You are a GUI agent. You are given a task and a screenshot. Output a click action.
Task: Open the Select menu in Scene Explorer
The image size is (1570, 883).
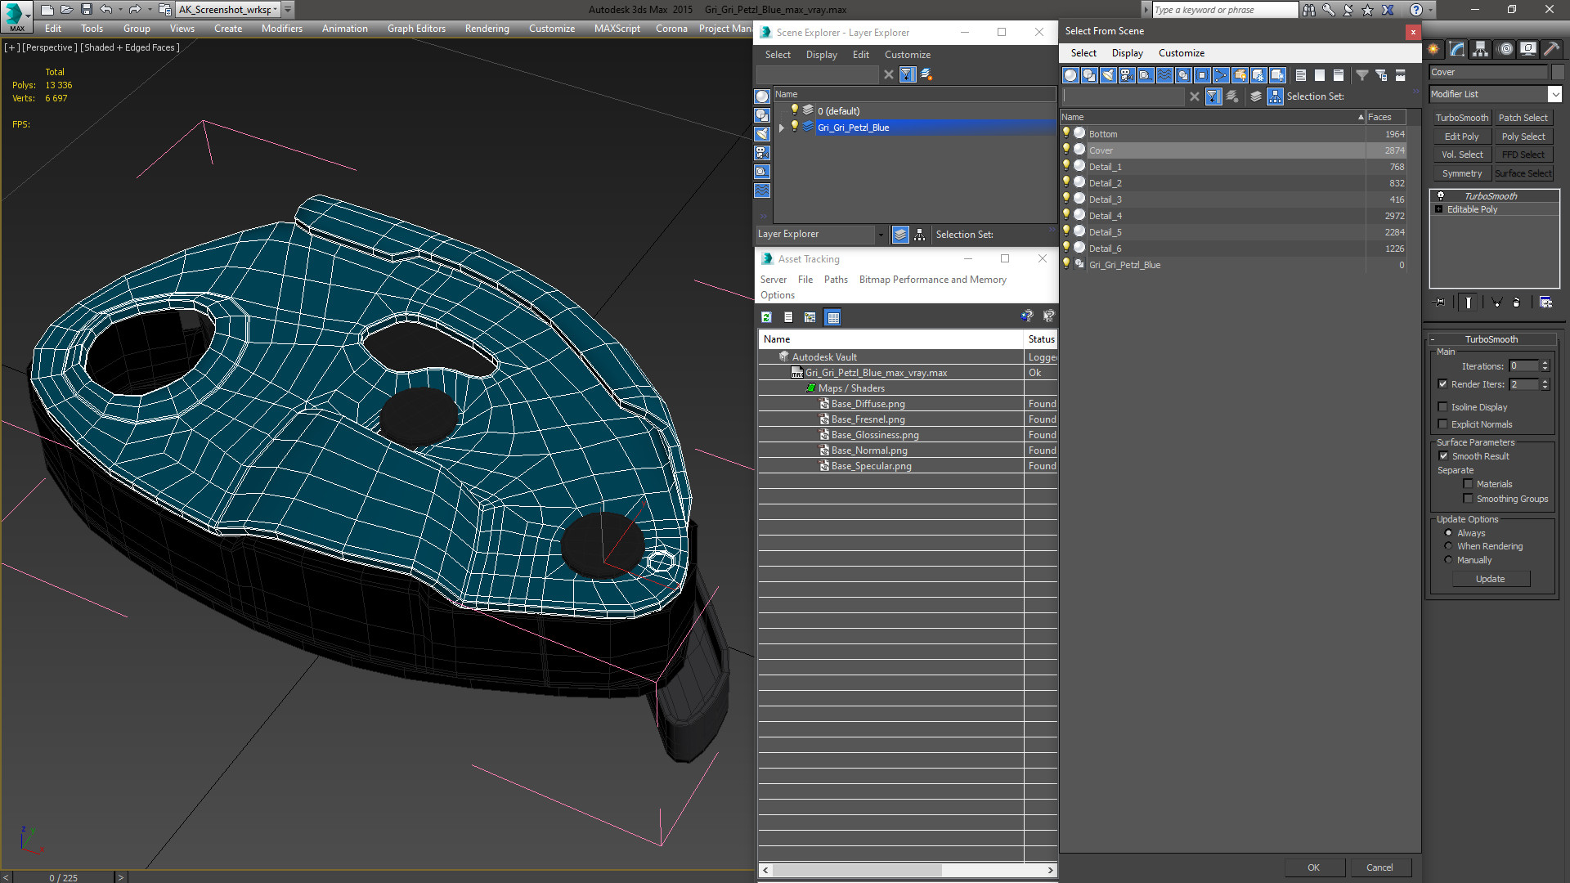point(778,54)
